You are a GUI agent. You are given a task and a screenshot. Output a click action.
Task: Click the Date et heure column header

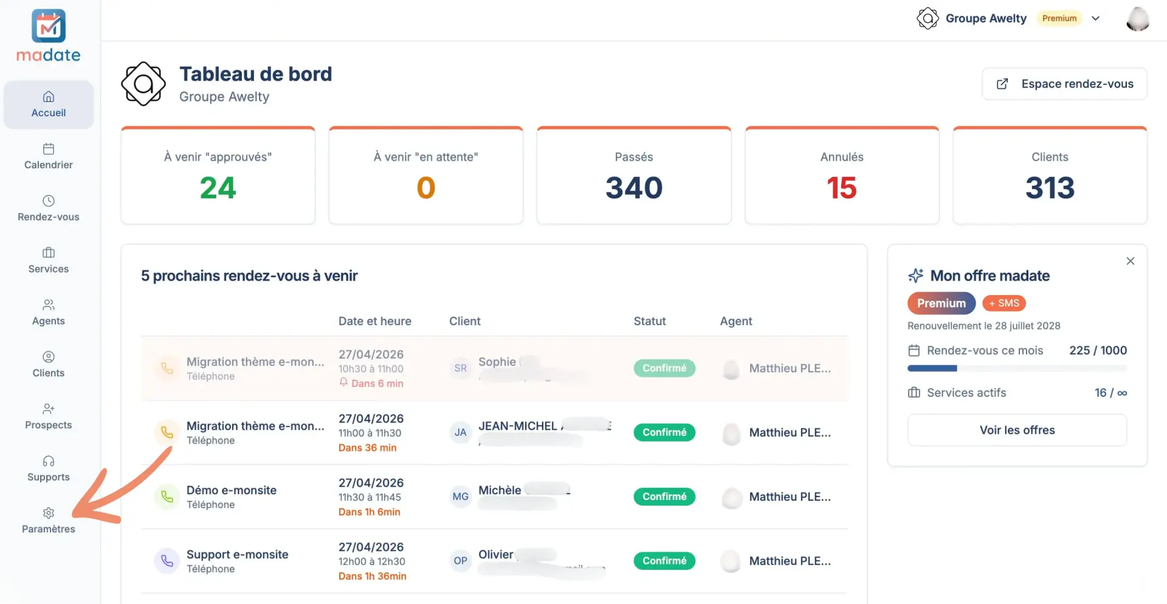[375, 321]
